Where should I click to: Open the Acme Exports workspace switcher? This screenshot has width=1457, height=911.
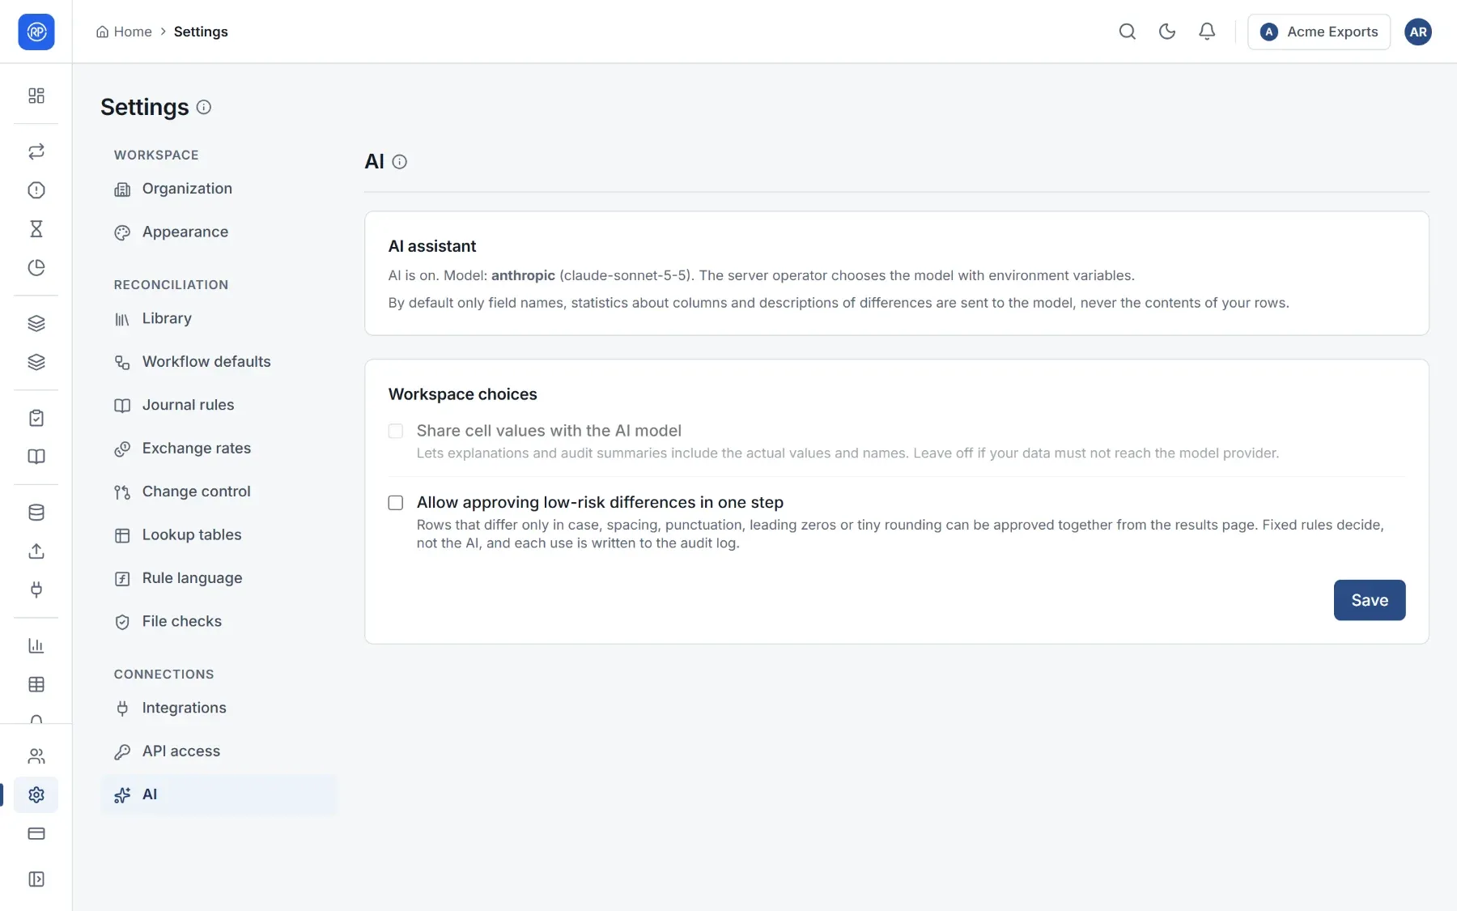[1319, 32]
